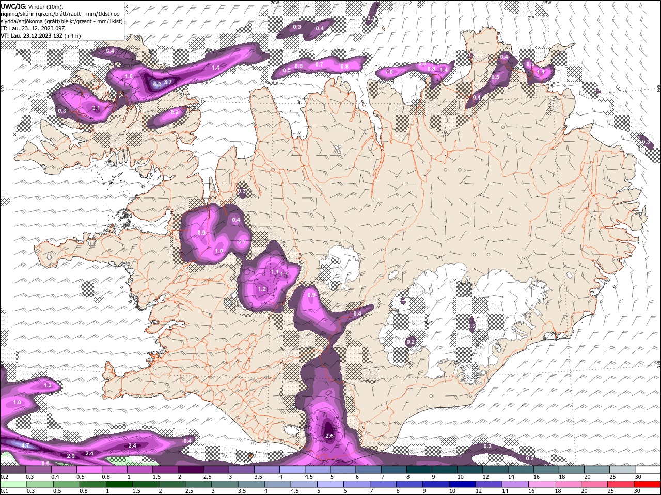Click the '0.1' label under lower legend
The height and width of the screenshot is (495, 661).
(x=5, y=491)
